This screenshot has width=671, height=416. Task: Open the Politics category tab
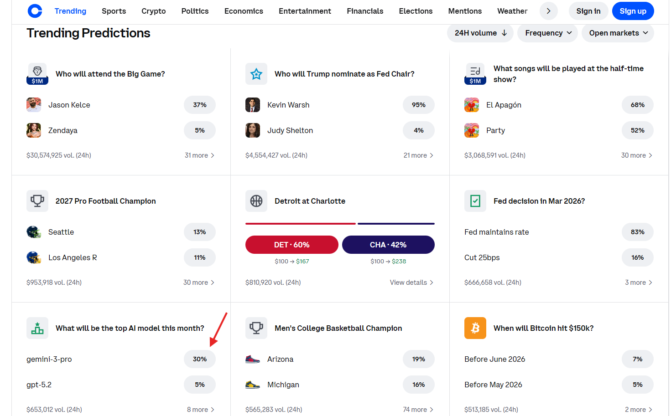(x=195, y=11)
